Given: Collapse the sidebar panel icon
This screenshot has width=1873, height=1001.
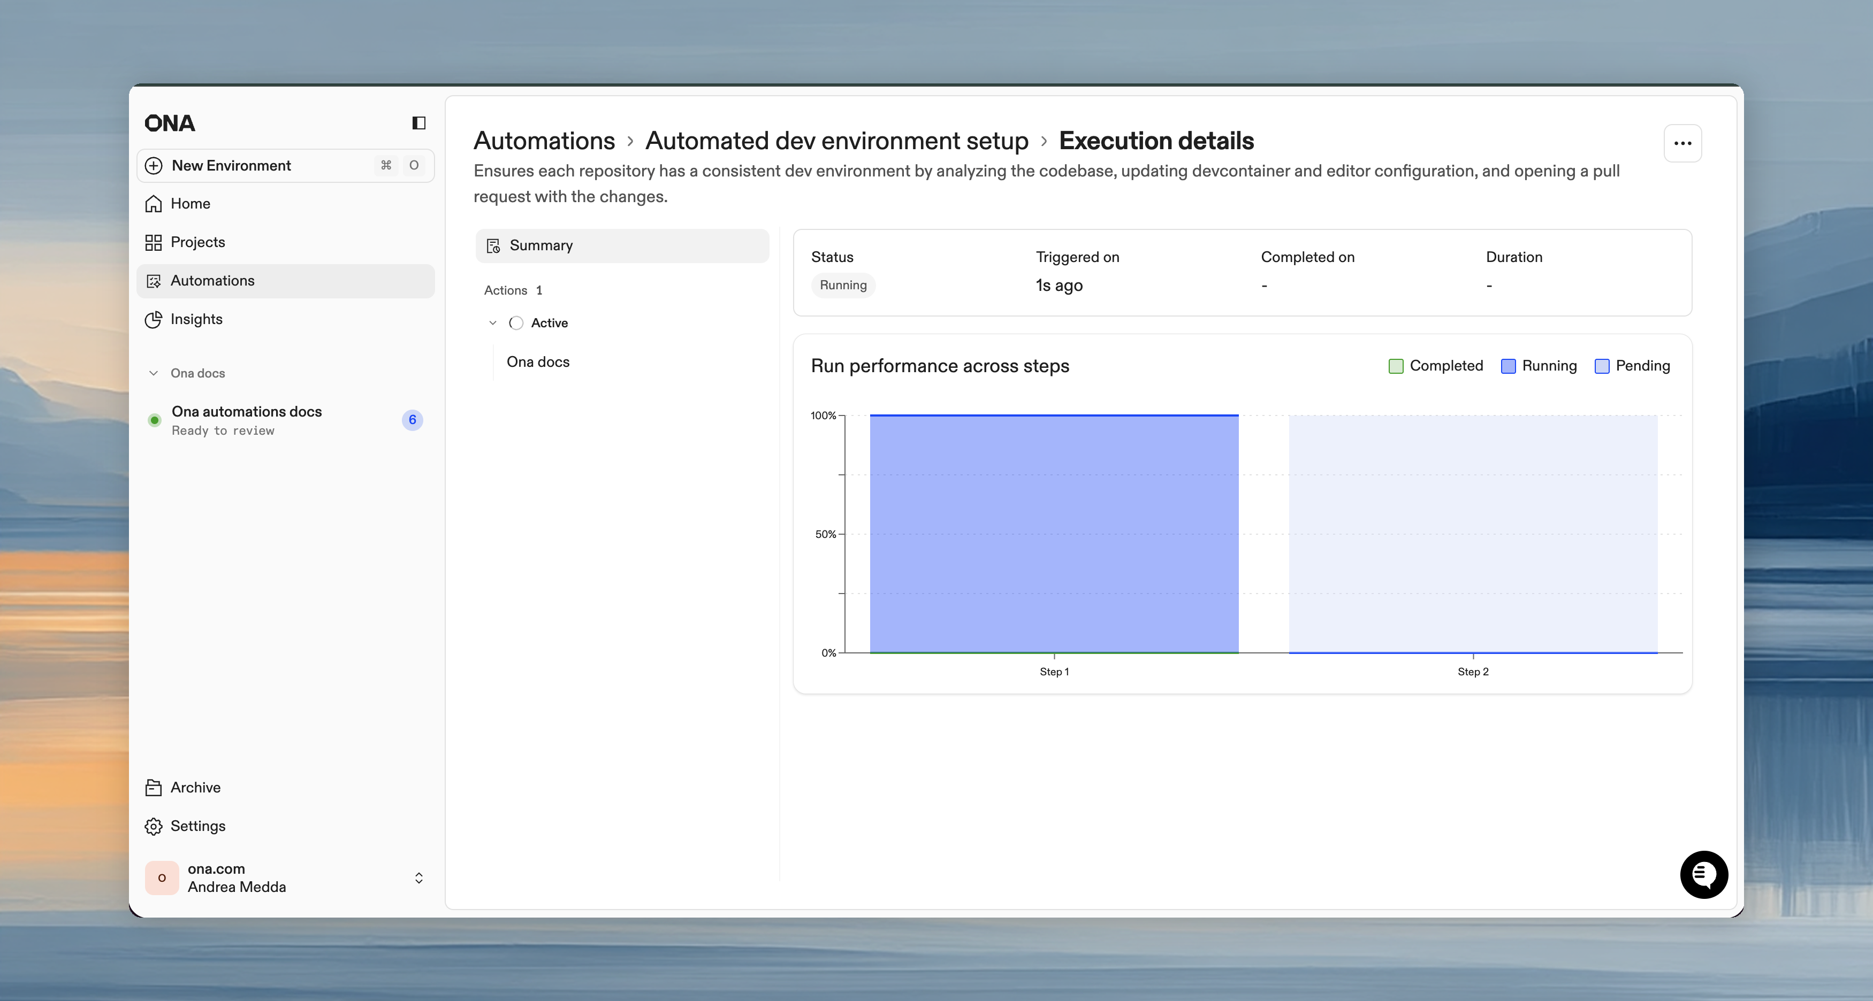Looking at the screenshot, I should pyautogui.click(x=419, y=123).
